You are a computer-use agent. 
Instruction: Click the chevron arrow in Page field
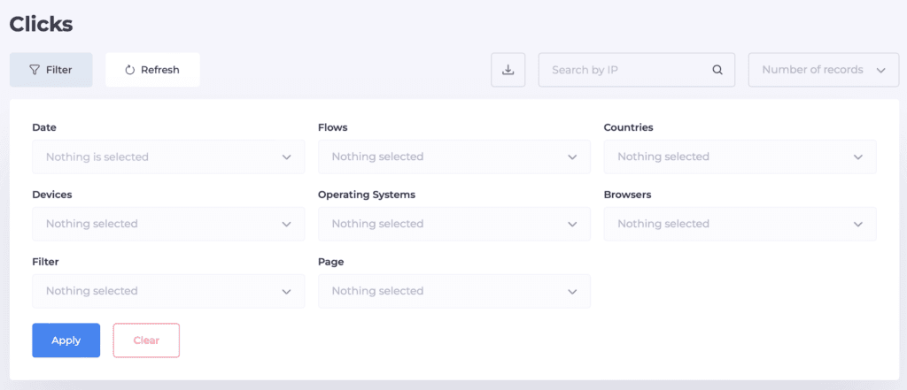click(572, 292)
